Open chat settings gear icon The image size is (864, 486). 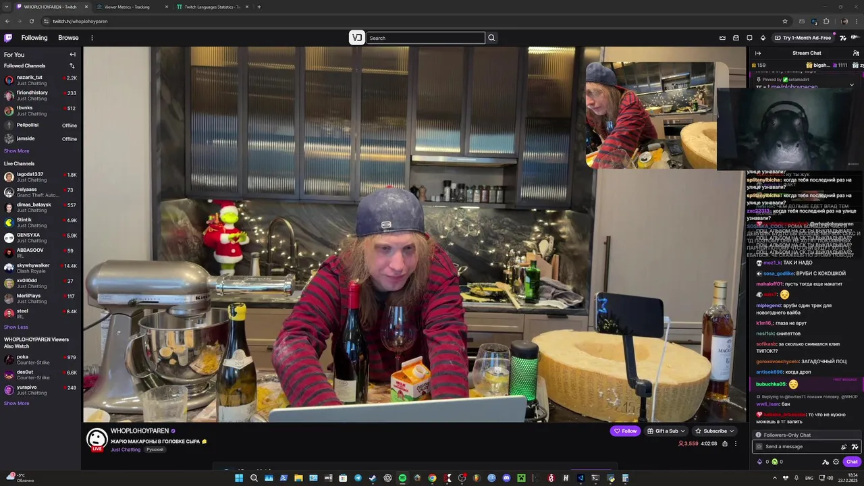pyautogui.click(x=836, y=462)
